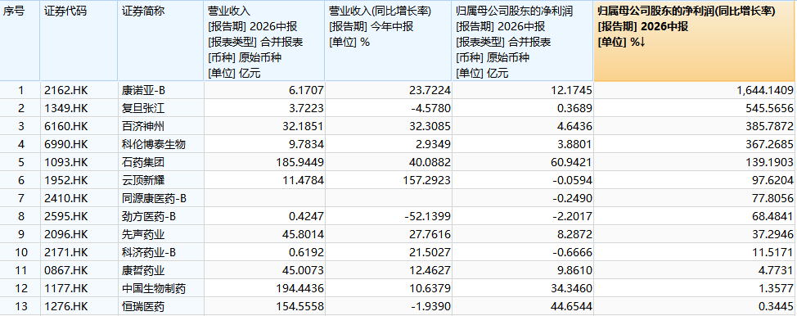This screenshot has height=316, width=797.
Task: Click net profit value 12.1745
Action: click(x=572, y=91)
